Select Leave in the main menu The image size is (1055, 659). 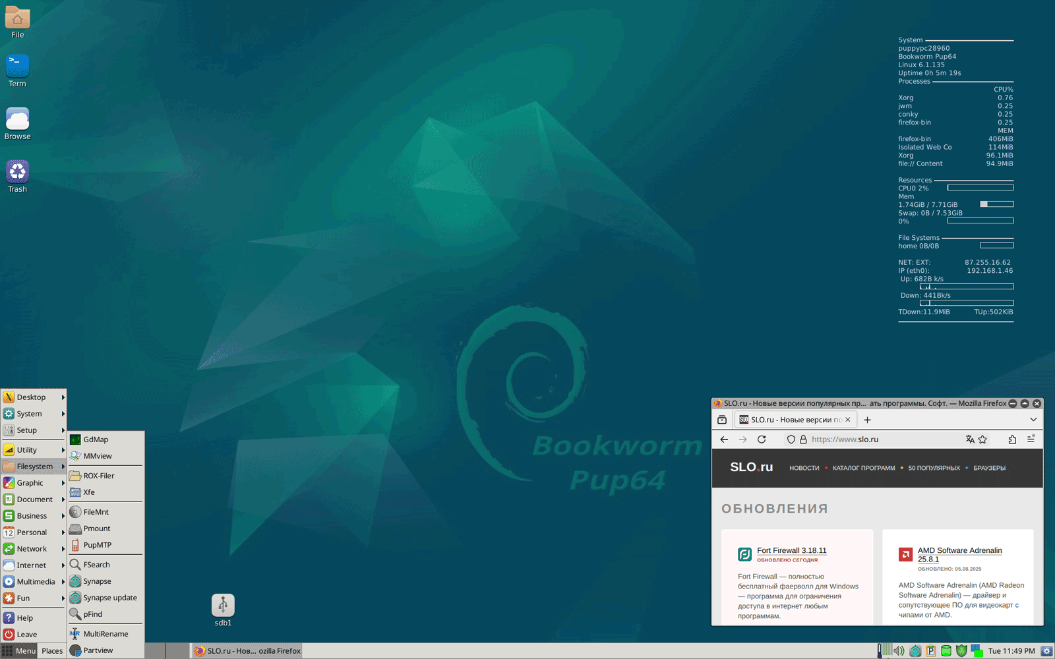tap(34, 635)
